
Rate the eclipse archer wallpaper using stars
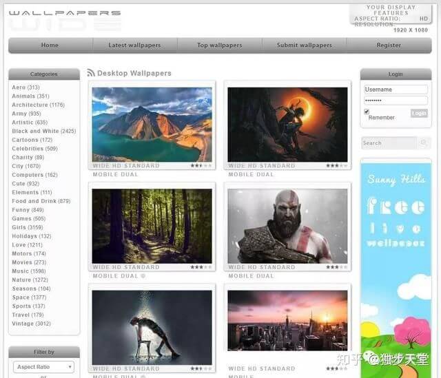click(337, 165)
